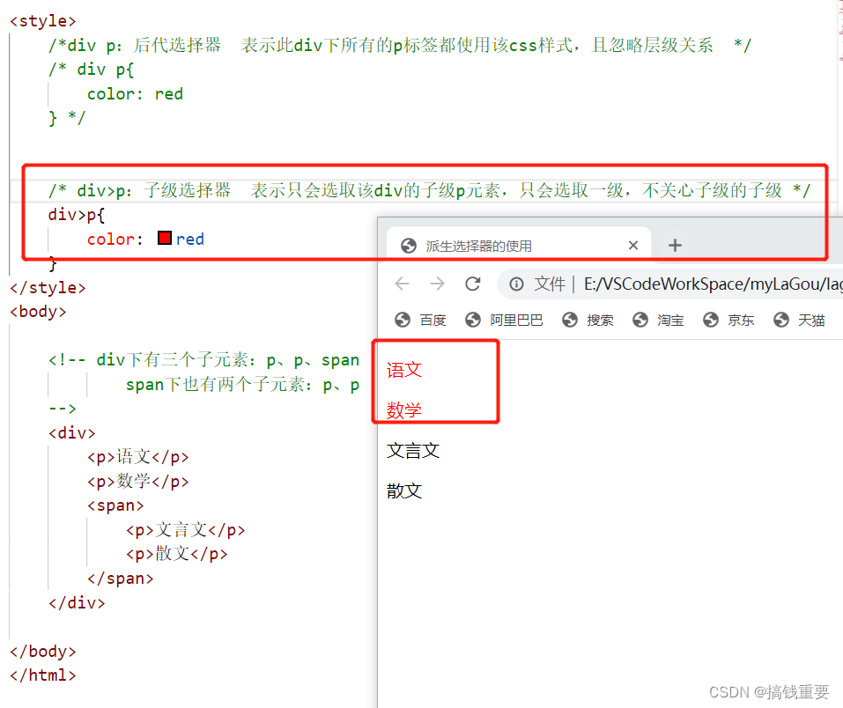The width and height of the screenshot is (843, 708).
Task: Click the opening <body> tag line
Action: coord(38,312)
